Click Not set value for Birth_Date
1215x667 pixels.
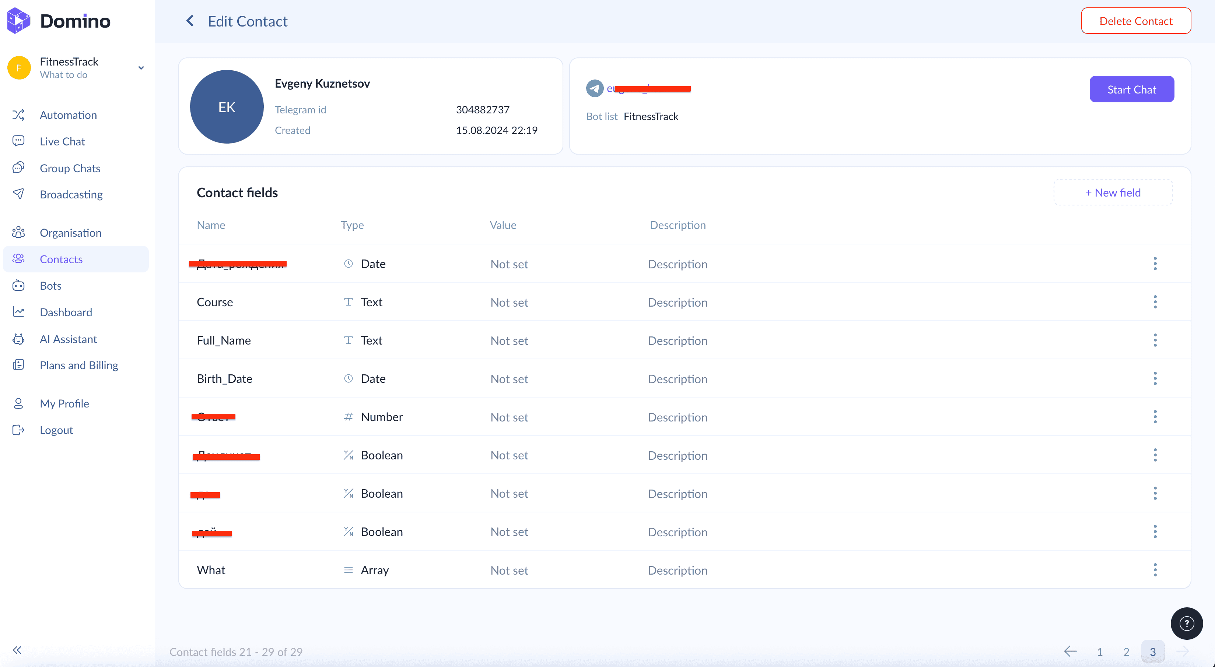click(509, 378)
